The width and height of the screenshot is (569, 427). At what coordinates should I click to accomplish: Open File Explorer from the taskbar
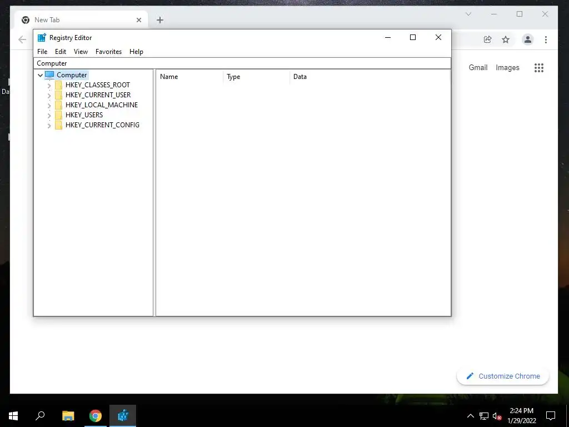[68, 416]
